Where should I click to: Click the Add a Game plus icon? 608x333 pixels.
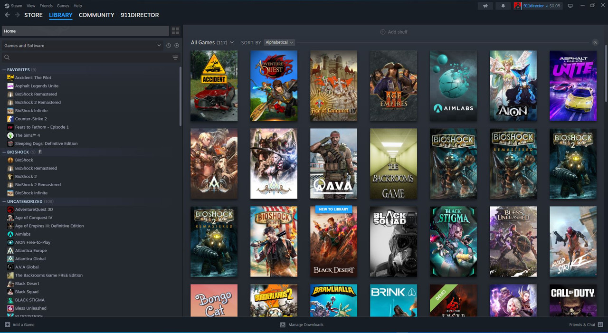pos(8,325)
